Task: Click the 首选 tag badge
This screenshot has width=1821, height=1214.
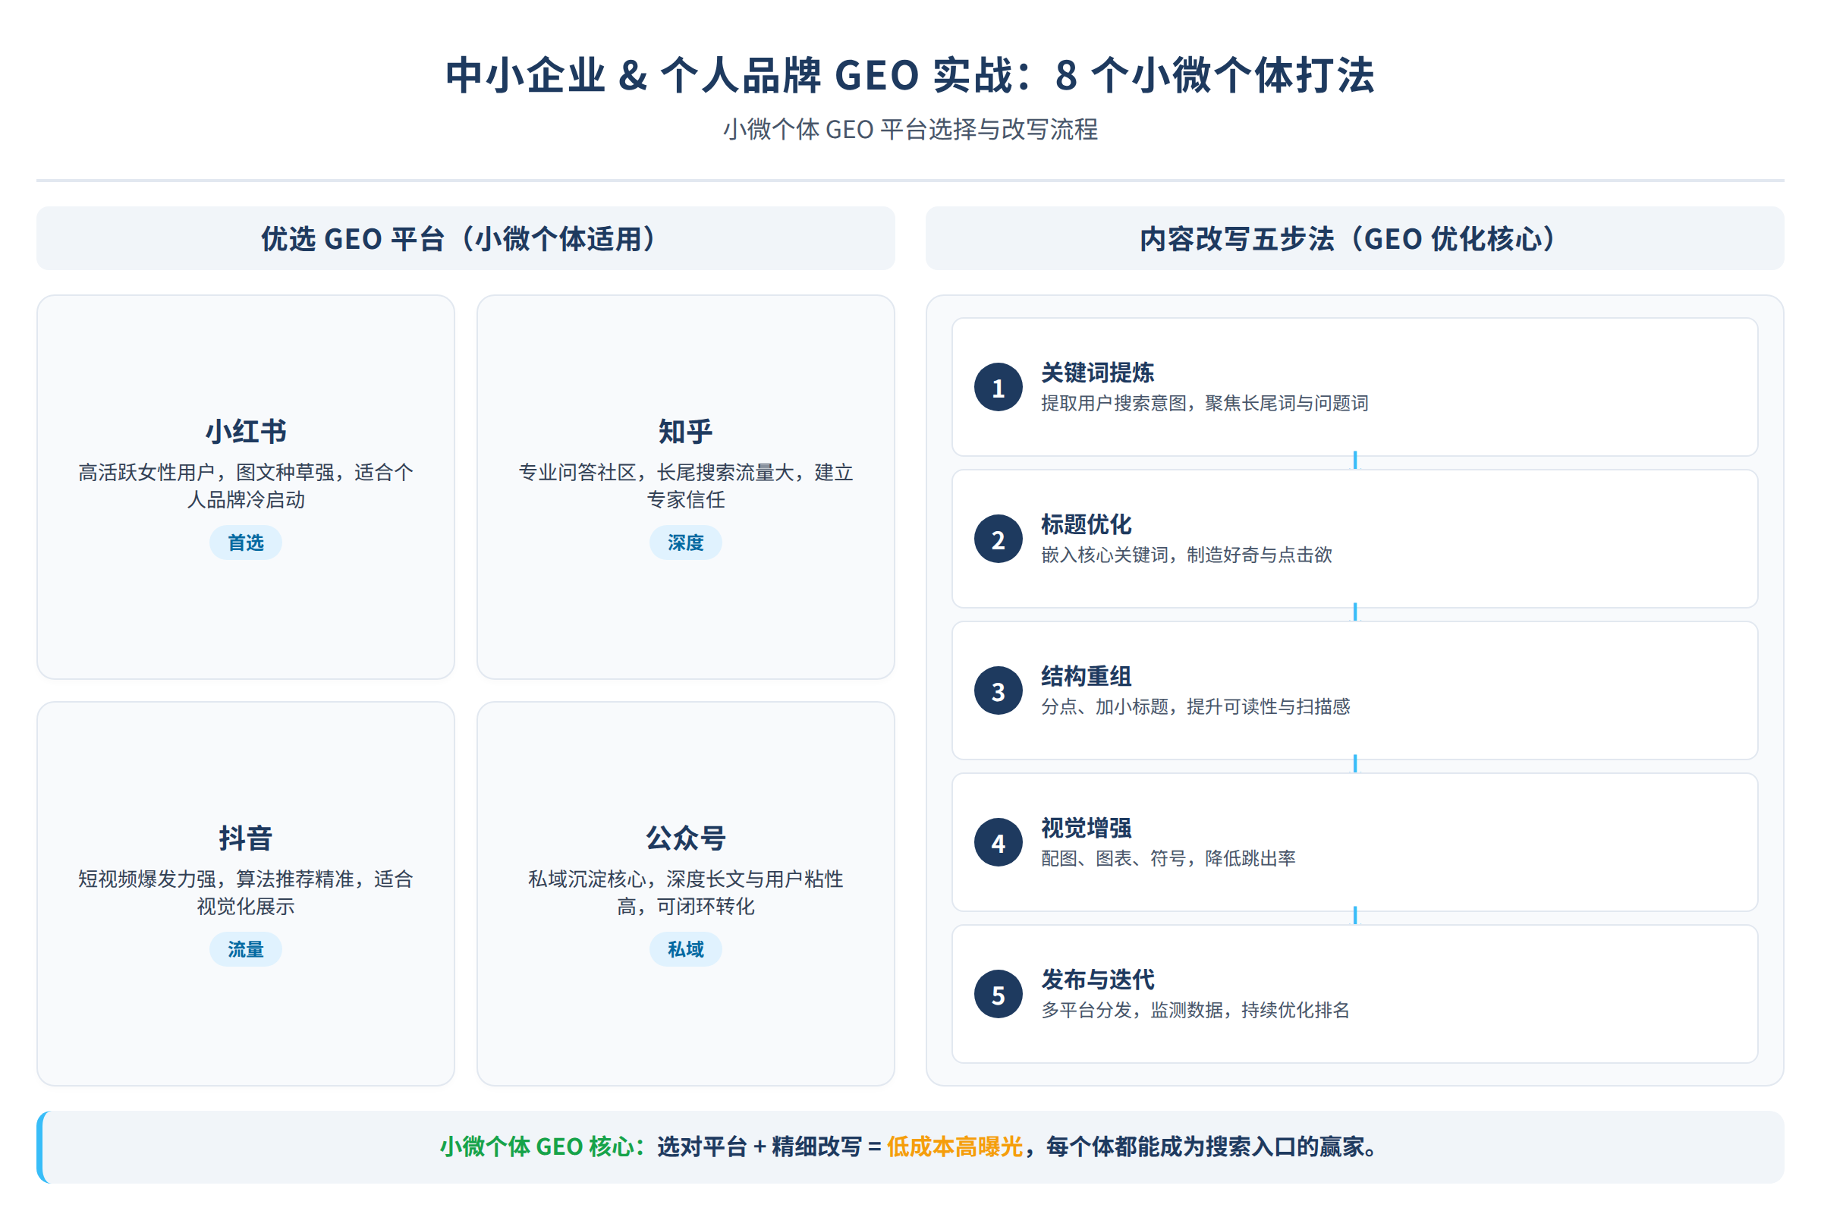Action: click(x=245, y=543)
